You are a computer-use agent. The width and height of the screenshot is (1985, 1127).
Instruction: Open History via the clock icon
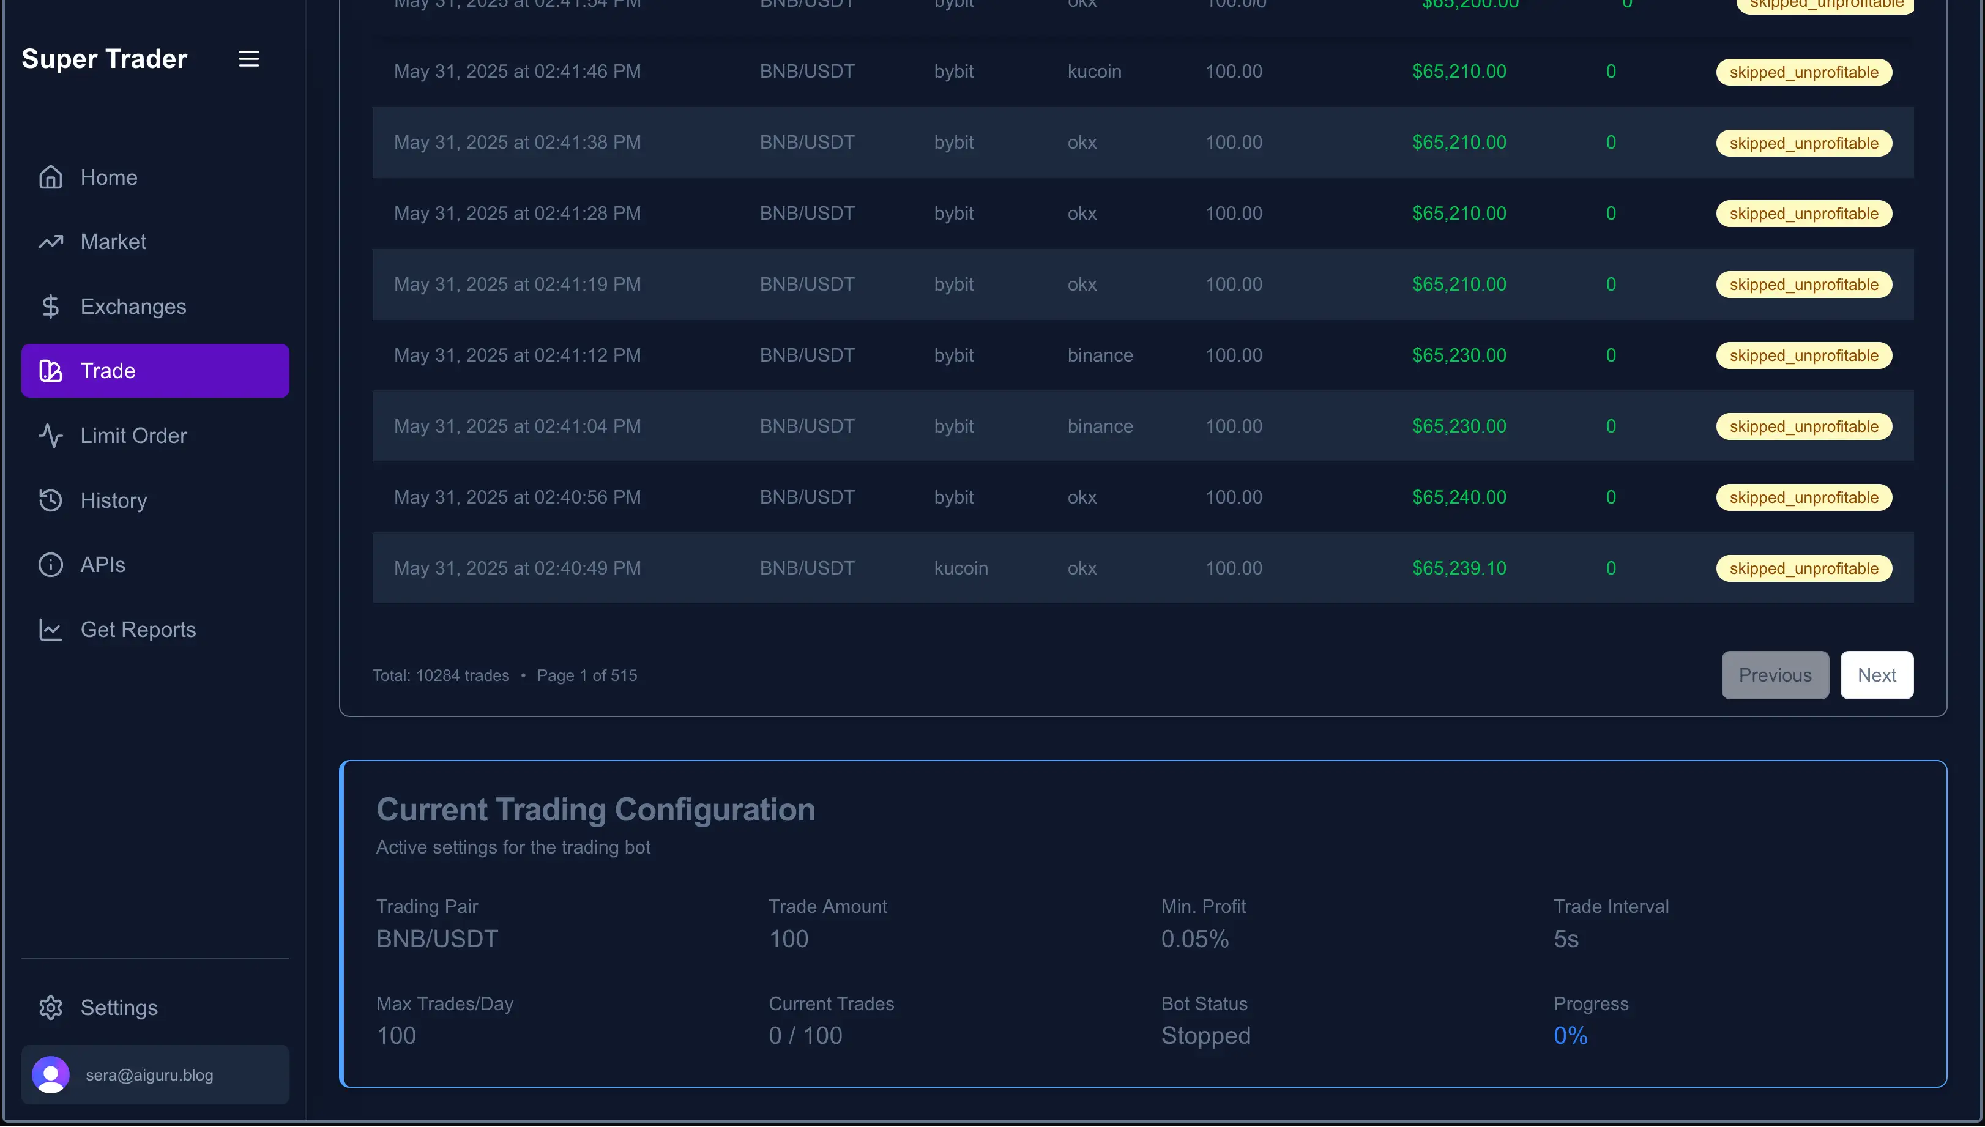50,500
